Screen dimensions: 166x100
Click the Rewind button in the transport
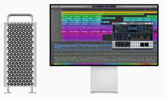84,7
